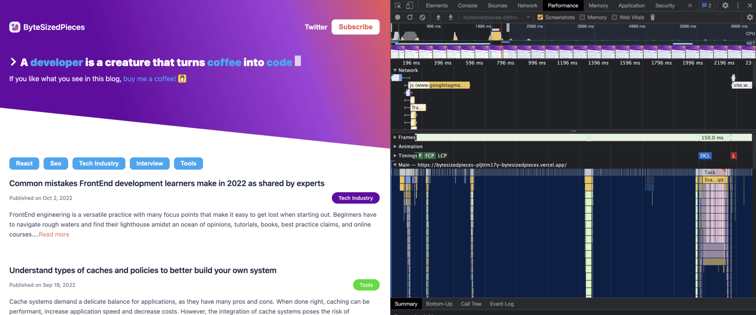Clear the performance recording
This screenshot has height=315, width=756.
point(422,17)
